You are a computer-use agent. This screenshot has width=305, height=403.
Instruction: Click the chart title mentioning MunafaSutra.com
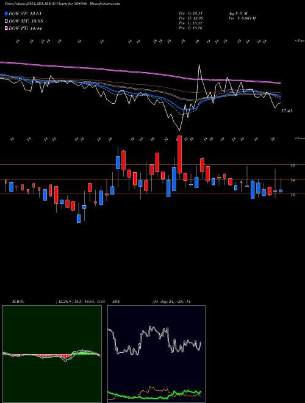point(62,4)
